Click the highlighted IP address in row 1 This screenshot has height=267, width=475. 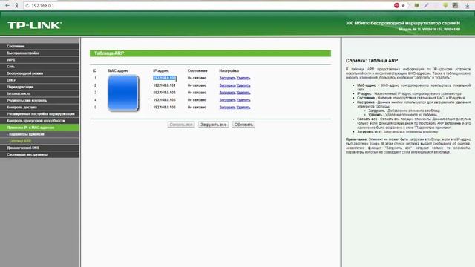tap(165, 78)
